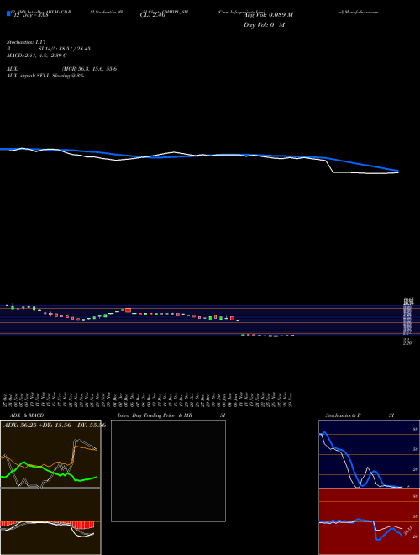The image size is (420, 555).
Task: Click the blue 12-day SMA legend square
Action: 8,13
